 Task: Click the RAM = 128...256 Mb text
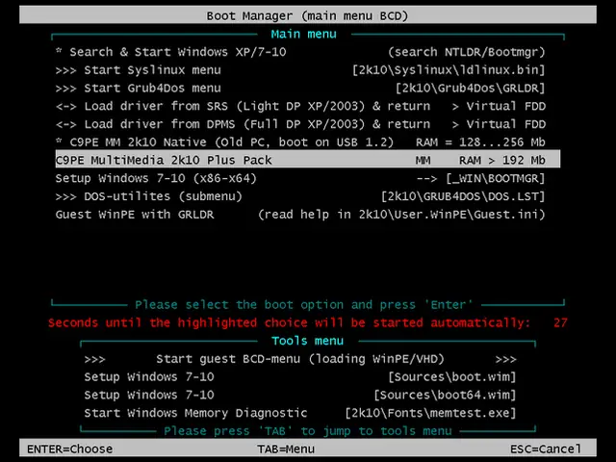(x=481, y=142)
